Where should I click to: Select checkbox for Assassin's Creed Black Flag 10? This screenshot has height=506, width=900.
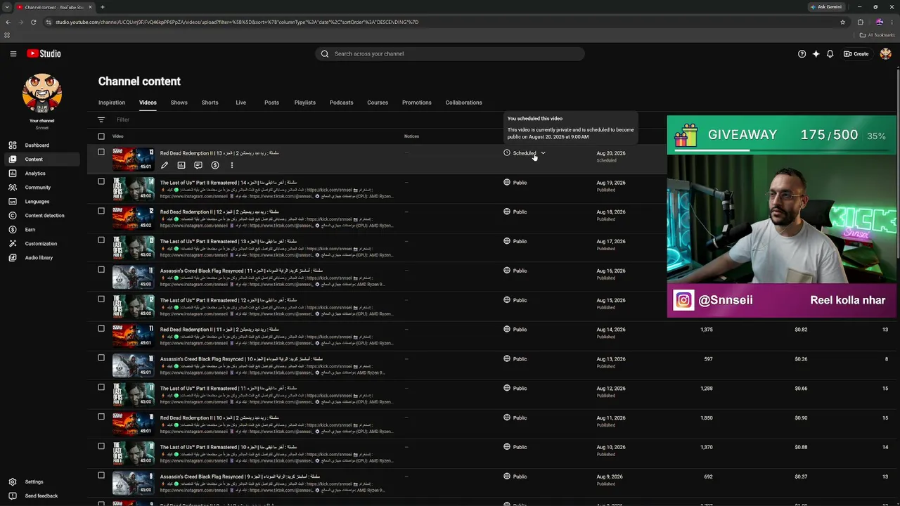(101, 358)
